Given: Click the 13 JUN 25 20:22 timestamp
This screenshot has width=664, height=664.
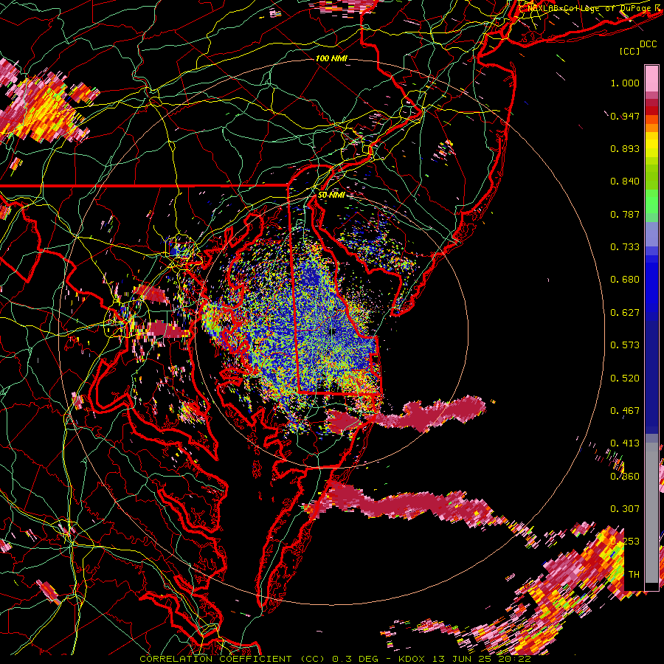Looking at the screenshot, I should [x=482, y=659].
